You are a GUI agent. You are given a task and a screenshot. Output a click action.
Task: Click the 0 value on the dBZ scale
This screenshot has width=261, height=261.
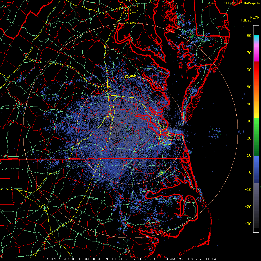[250, 173]
